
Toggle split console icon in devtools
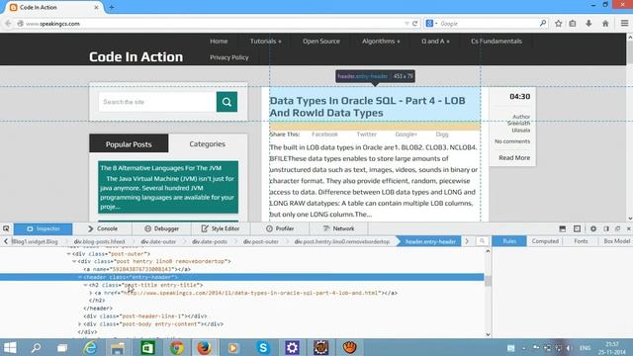coord(563,228)
